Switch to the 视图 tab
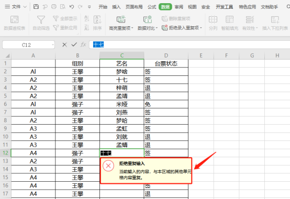This screenshot has width=290, height=199. pos(192,7)
